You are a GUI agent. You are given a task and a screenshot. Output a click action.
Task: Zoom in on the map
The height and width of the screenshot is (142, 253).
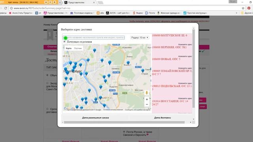pos(147,99)
